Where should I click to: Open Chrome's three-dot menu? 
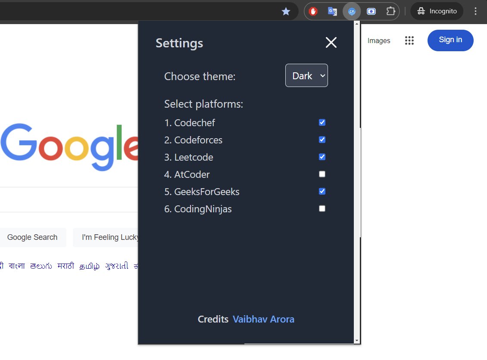[475, 11]
